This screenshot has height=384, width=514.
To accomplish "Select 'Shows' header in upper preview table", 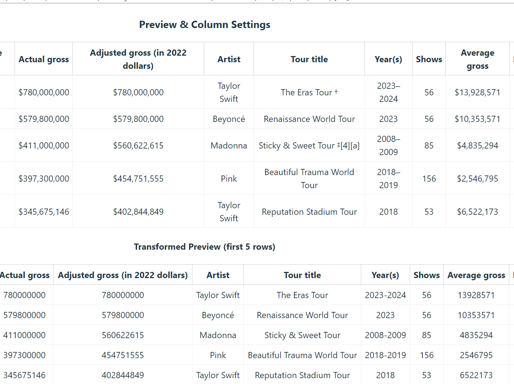I will 429,59.
